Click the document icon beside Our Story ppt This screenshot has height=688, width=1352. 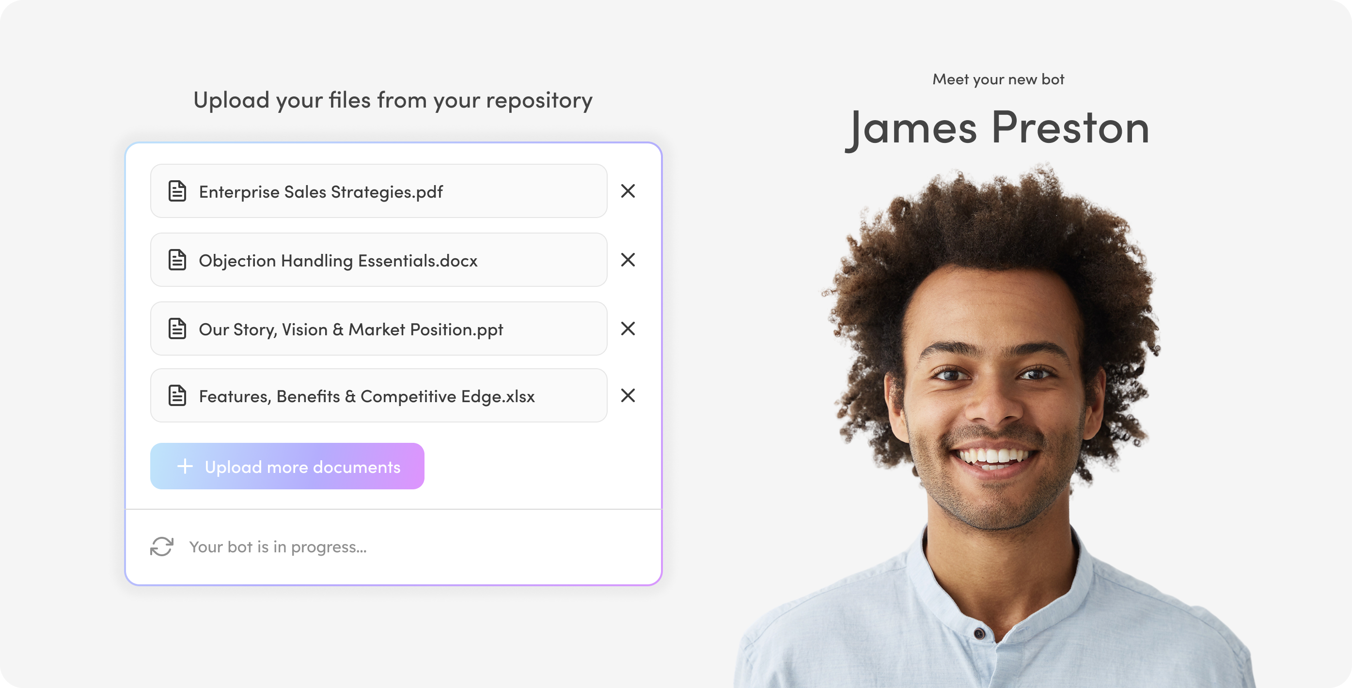pos(177,328)
